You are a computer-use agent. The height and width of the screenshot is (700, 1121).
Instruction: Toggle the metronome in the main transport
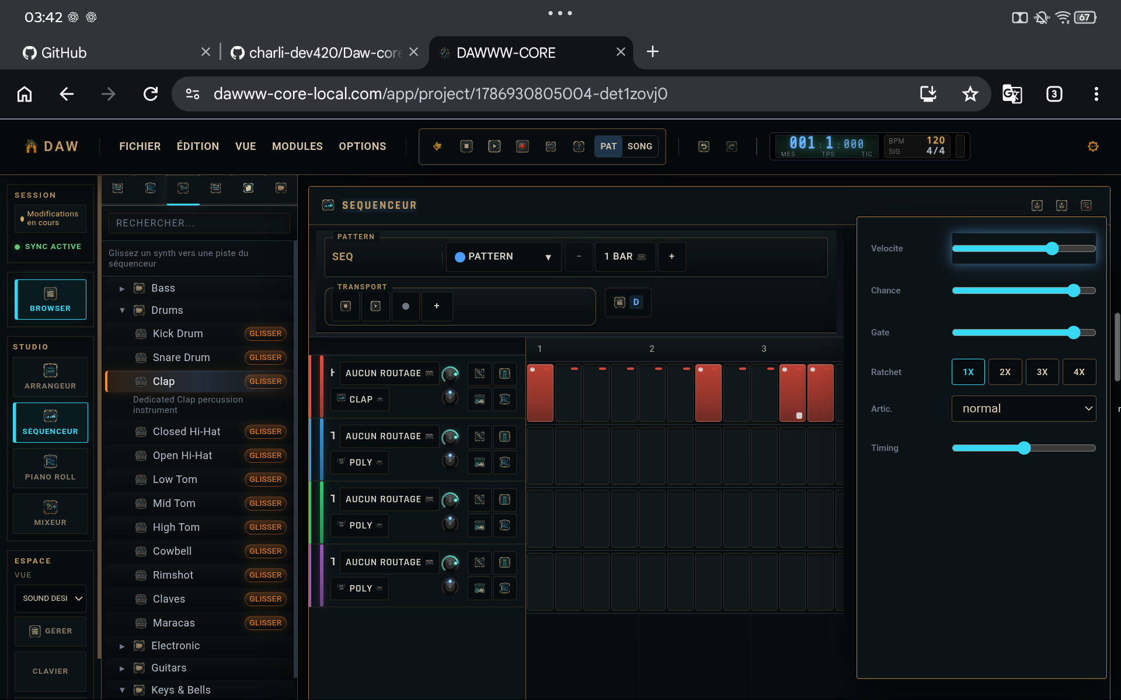(578, 146)
